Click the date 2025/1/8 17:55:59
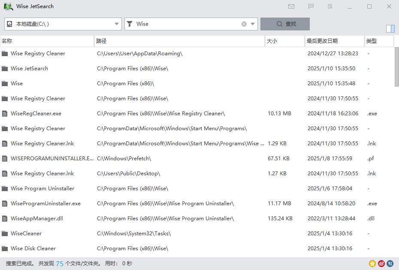Screen dimensions: 399x270 pos(330,159)
